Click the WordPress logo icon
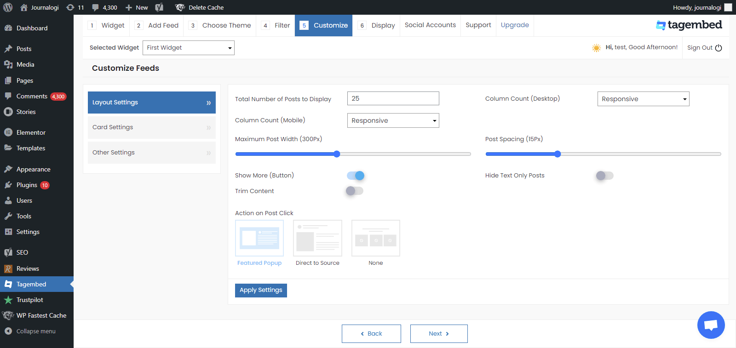736x348 pixels. pos(8,7)
